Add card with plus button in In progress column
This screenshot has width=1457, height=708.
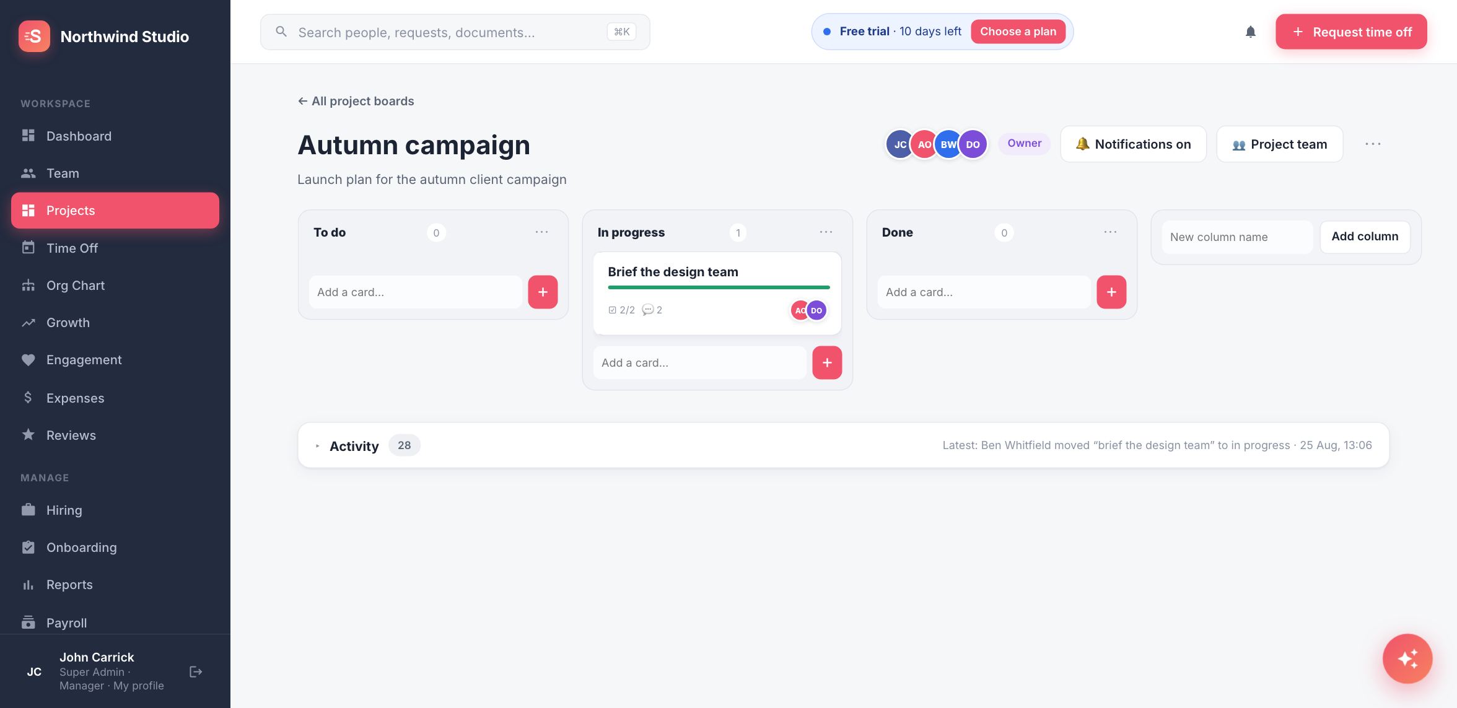pos(827,362)
